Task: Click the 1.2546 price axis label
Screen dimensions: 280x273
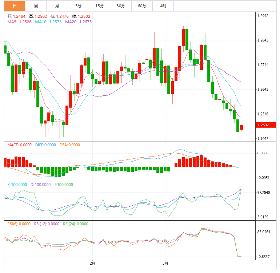Action: (263, 114)
